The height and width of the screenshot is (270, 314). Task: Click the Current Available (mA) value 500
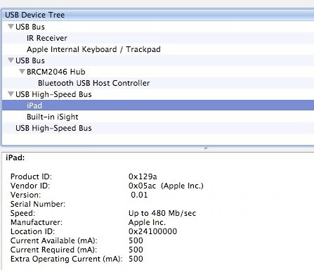(136, 240)
